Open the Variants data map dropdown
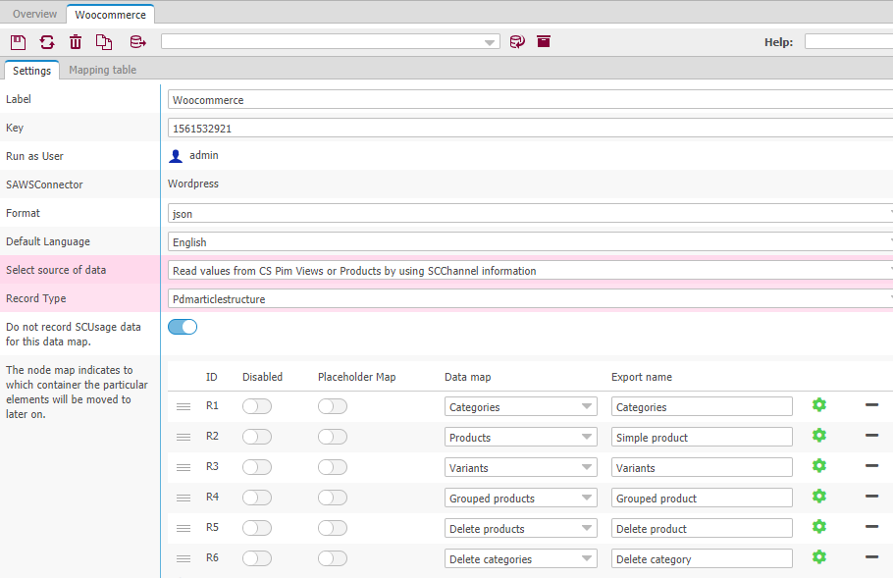The width and height of the screenshot is (893, 578). pos(520,467)
